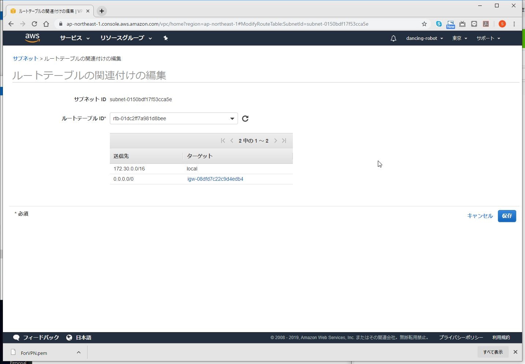Click the browser forward arrow
The height and width of the screenshot is (364, 525).
point(23,24)
